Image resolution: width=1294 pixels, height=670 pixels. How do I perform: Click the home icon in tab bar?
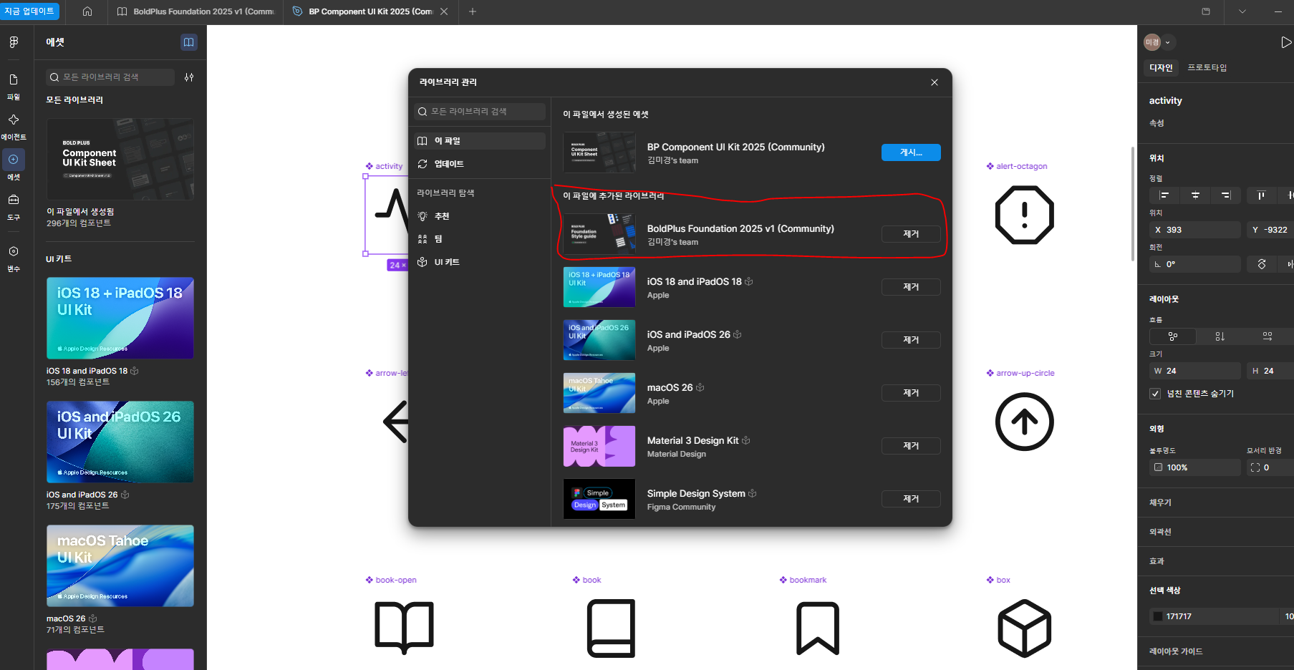(87, 11)
